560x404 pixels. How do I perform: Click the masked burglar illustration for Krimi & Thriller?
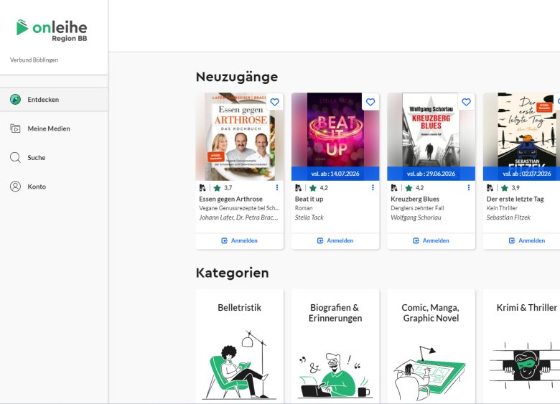tap(524, 365)
